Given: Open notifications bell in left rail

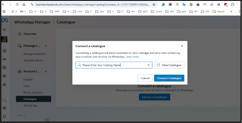Looking at the screenshot, I should [4, 116].
